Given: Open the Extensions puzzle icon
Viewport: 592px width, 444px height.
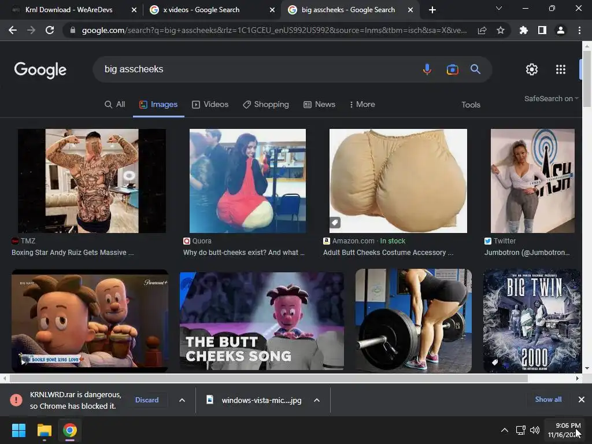Looking at the screenshot, I should coord(524,30).
